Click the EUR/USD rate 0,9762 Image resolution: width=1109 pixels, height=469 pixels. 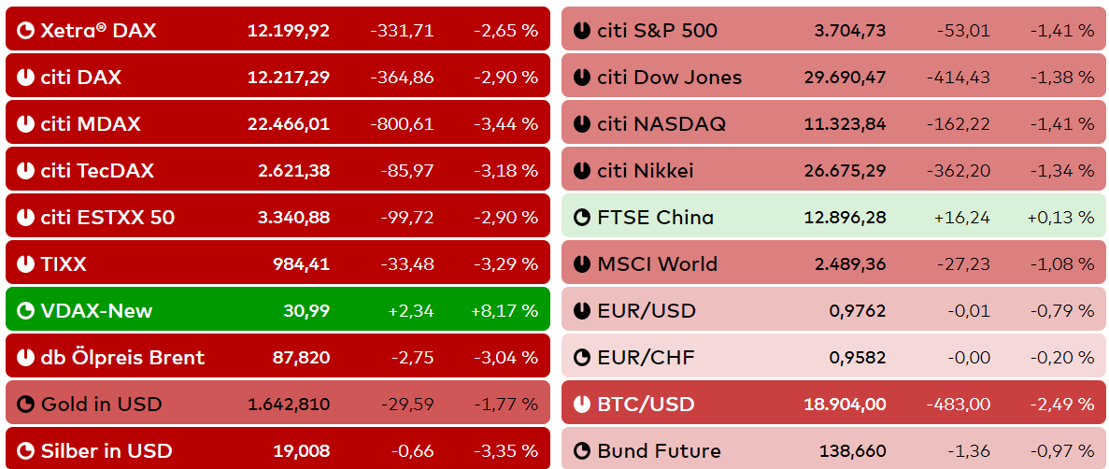[x=858, y=311]
